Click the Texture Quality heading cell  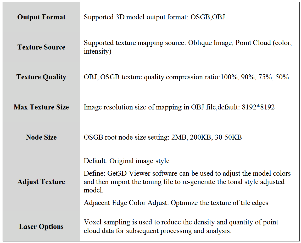(x=41, y=77)
